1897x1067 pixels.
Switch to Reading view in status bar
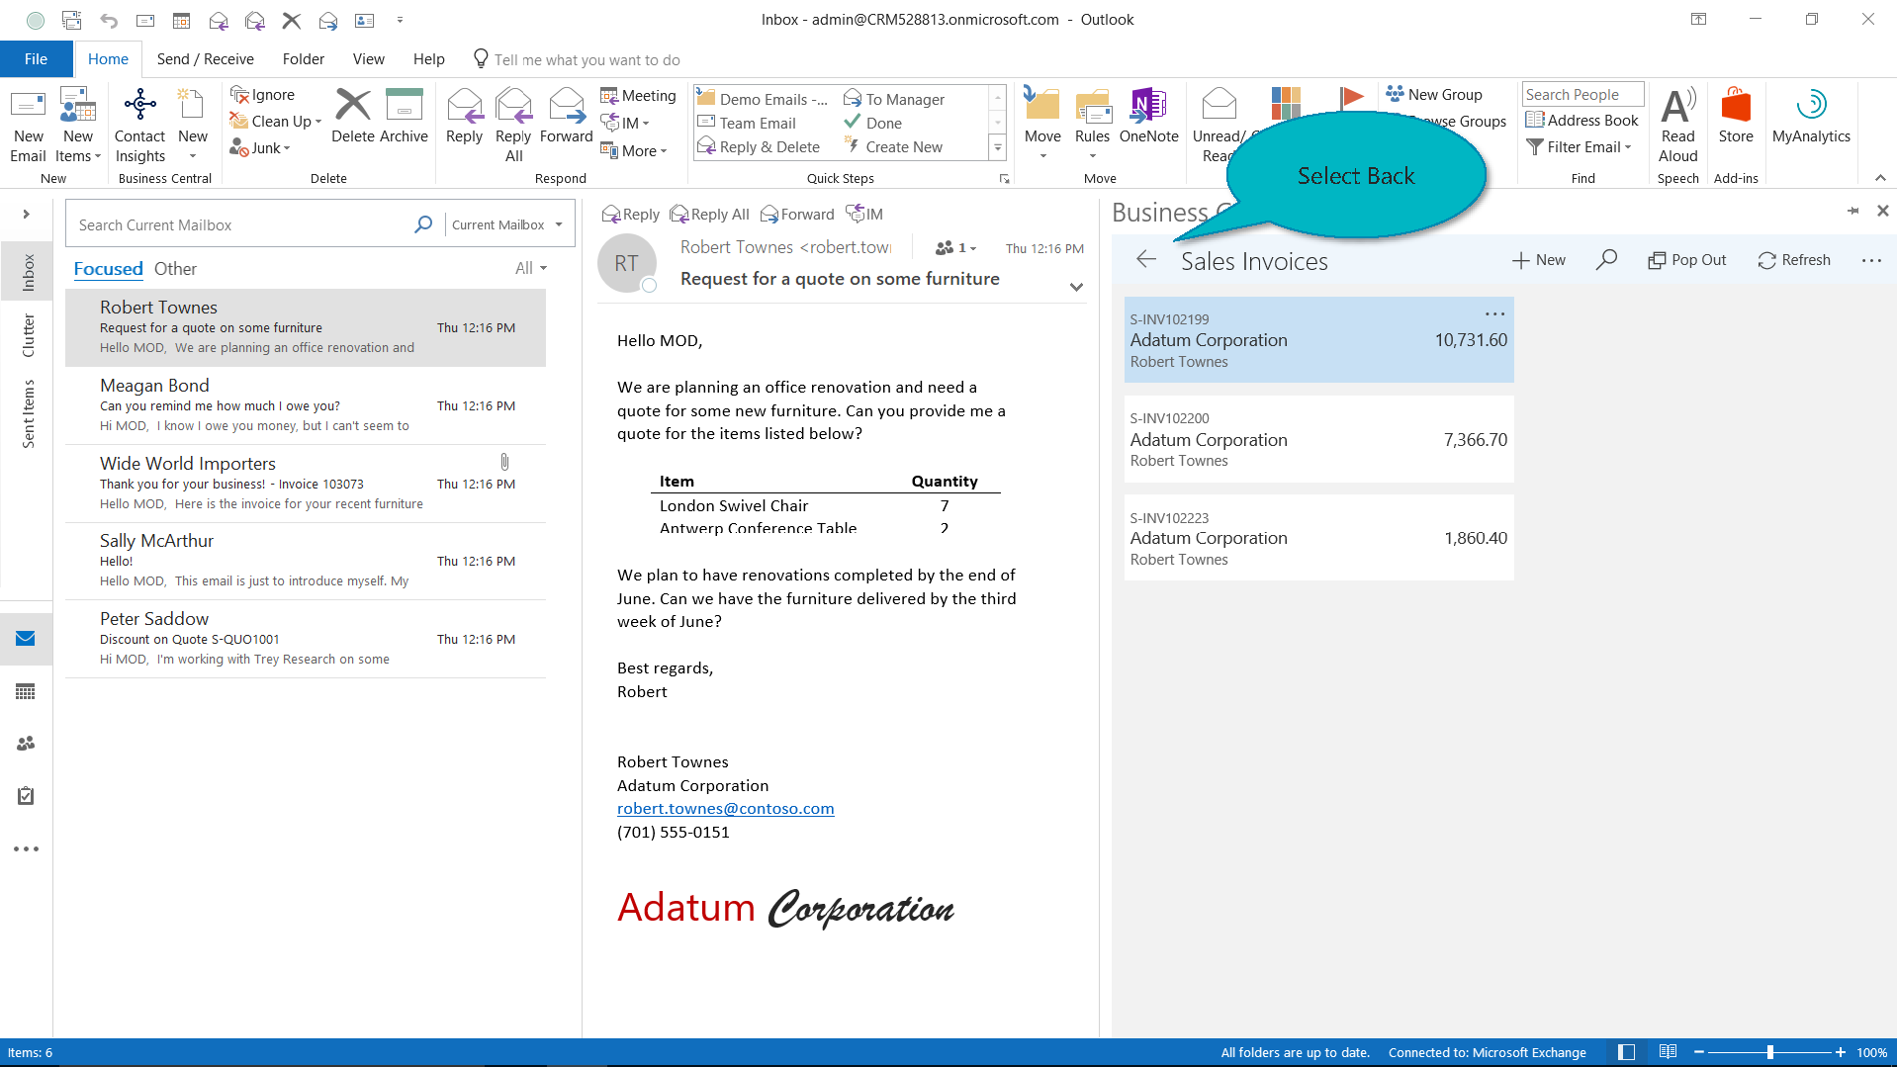(x=1668, y=1052)
